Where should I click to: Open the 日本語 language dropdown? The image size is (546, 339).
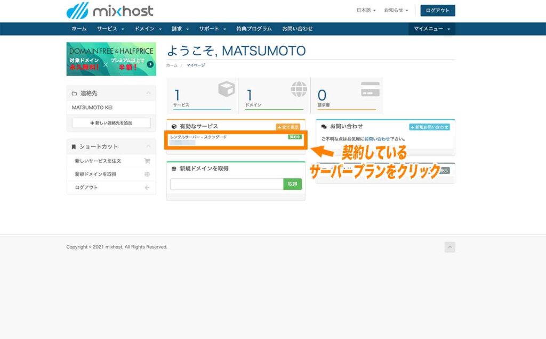click(x=365, y=10)
